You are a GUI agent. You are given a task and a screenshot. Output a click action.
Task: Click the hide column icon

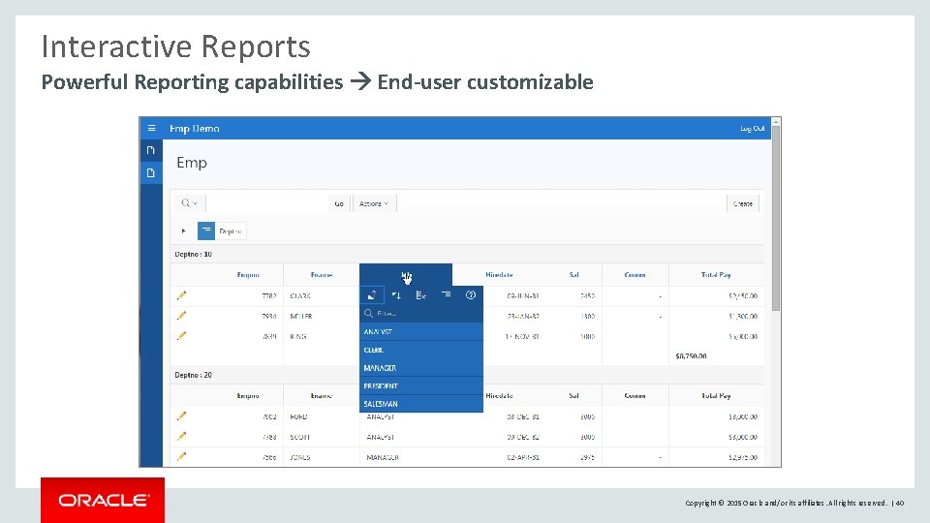coord(421,294)
